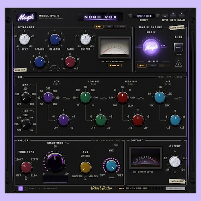Toggle the small TUBE switch above Mix

coord(115,145)
